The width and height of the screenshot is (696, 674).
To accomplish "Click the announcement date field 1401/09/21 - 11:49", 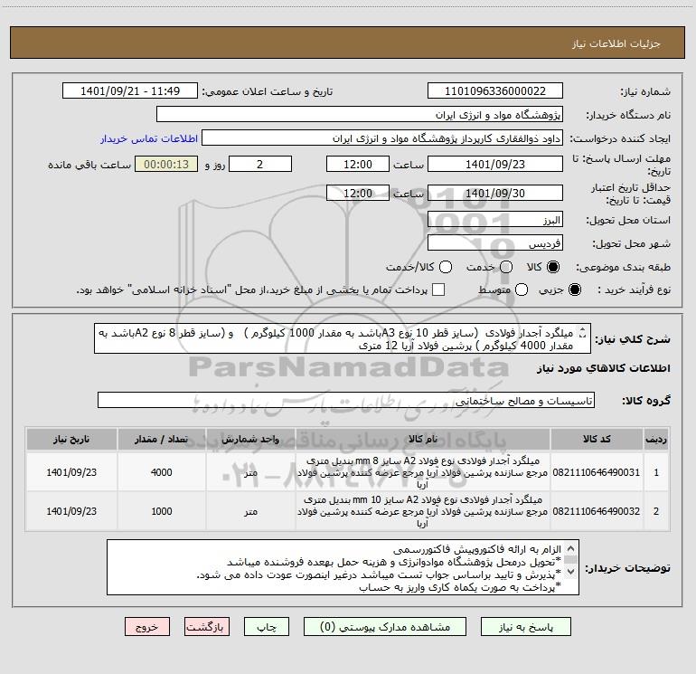I will click(130, 91).
